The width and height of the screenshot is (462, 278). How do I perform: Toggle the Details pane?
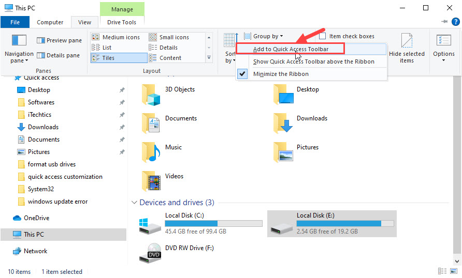click(x=59, y=55)
